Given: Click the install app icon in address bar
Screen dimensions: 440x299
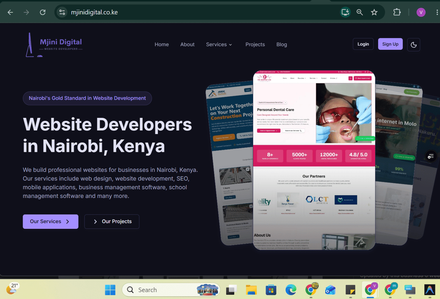Looking at the screenshot, I should 345,12.
